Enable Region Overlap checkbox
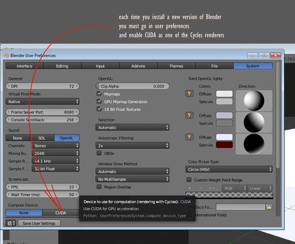The image size is (295, 244). point(99,187)
